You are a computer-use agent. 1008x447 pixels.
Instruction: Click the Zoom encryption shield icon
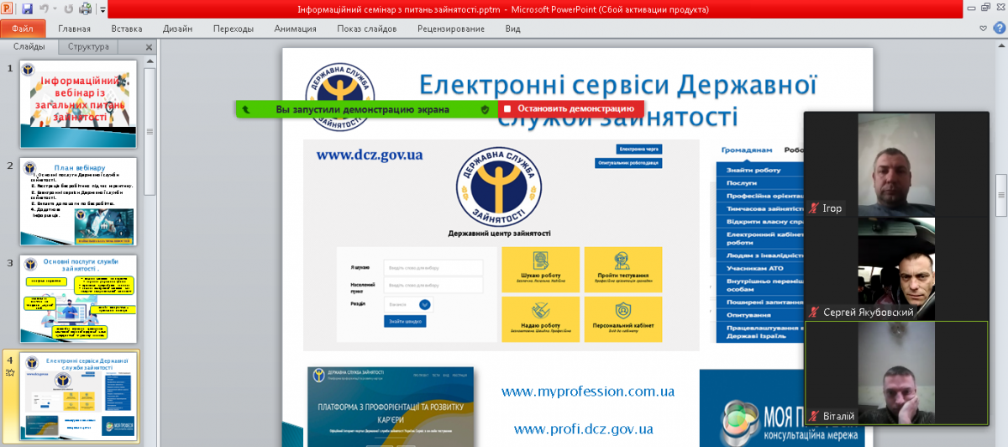click(x=485, y=109)
